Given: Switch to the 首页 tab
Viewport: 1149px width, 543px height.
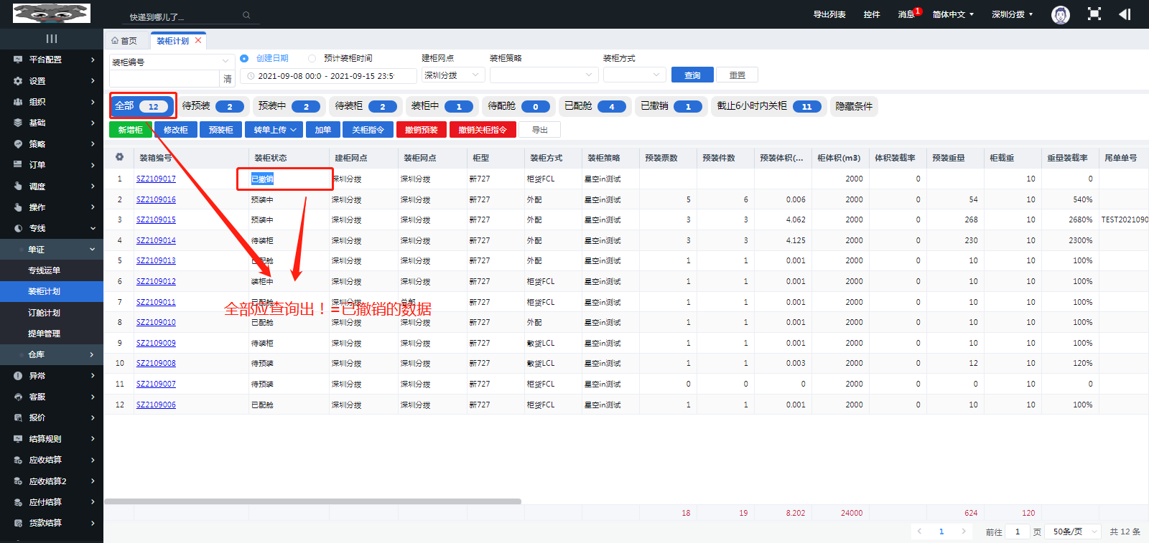Looking at the screenshot, I should 124,41.
